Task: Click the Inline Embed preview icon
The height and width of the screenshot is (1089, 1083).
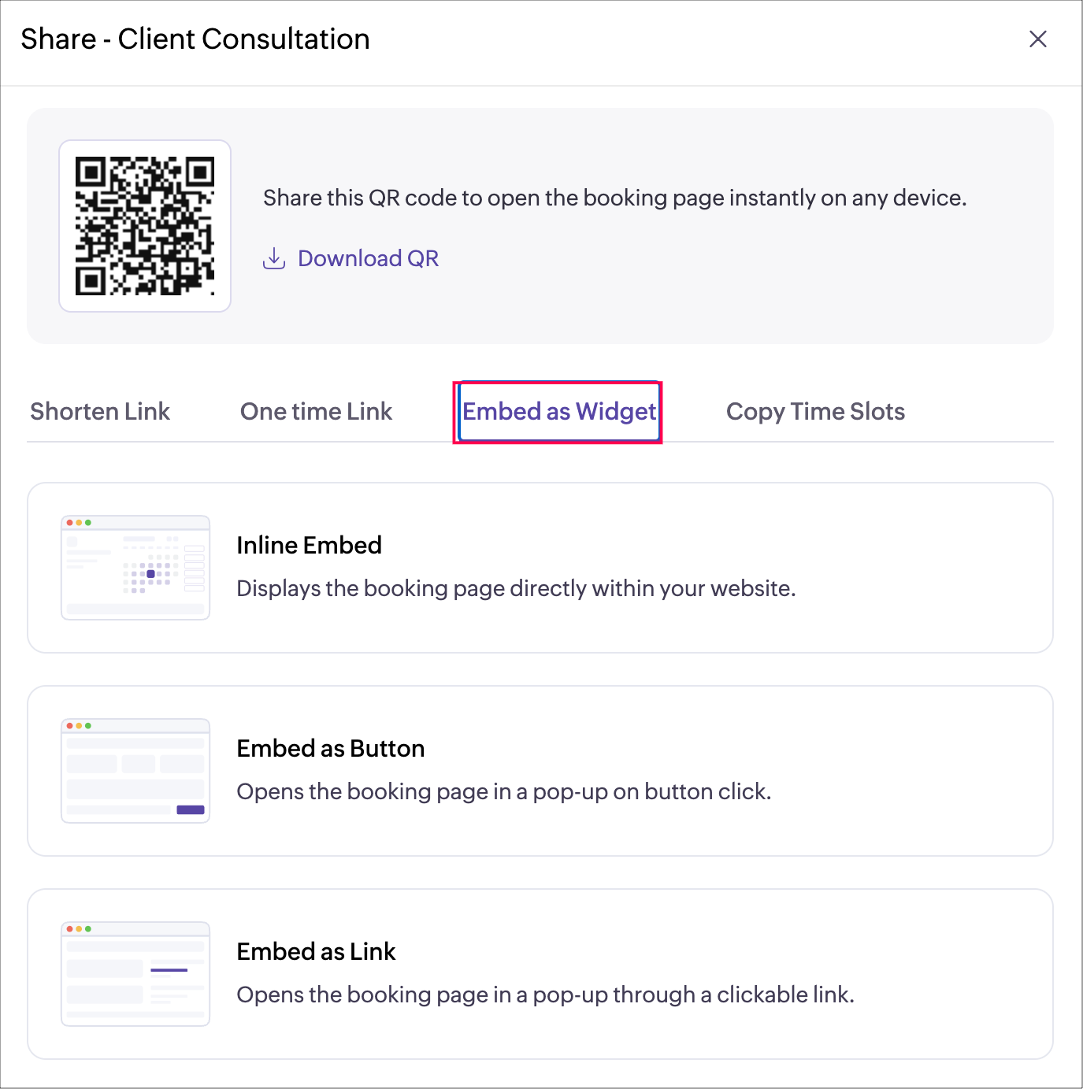Action: click(135, 568)
